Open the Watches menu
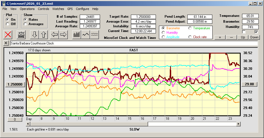This screenshot has height=138, width=264. pyautogui.click(x=58, y=9)
